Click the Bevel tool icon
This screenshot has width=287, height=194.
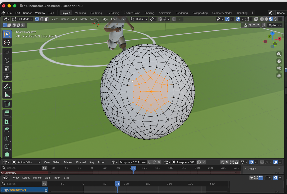click(7, 130)
